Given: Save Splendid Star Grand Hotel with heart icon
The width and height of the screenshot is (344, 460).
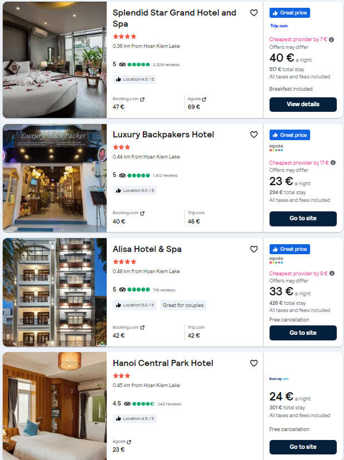Looking at the screenshot, I should coord(254,13).
